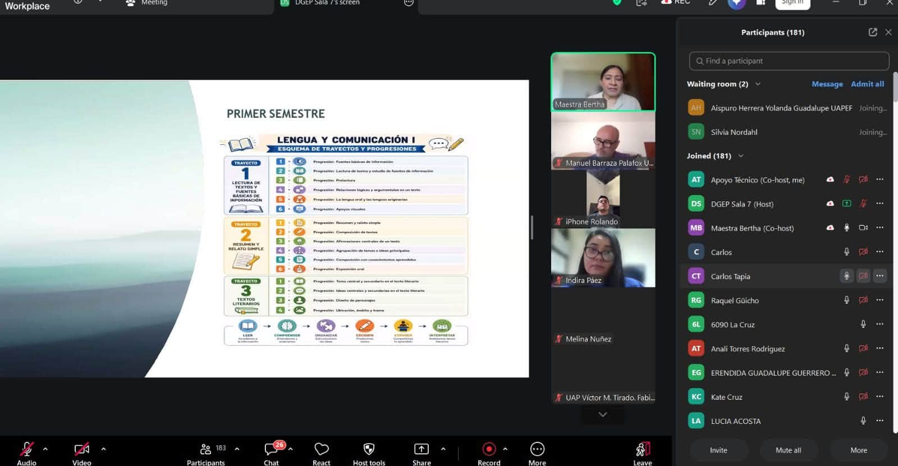Collapse the Waiting room (2) section
This screenshot has height=466, width=898.
pos(758,84)
